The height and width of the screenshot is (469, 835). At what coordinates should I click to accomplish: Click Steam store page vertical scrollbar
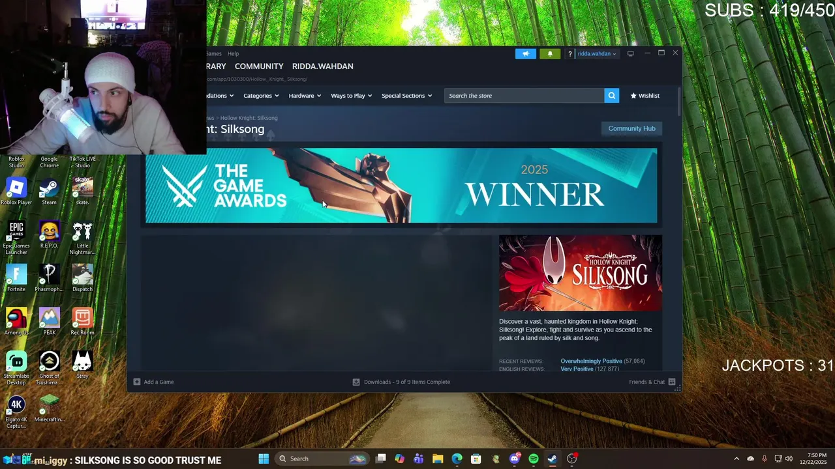pyautogui.click(x=679, y=102)
